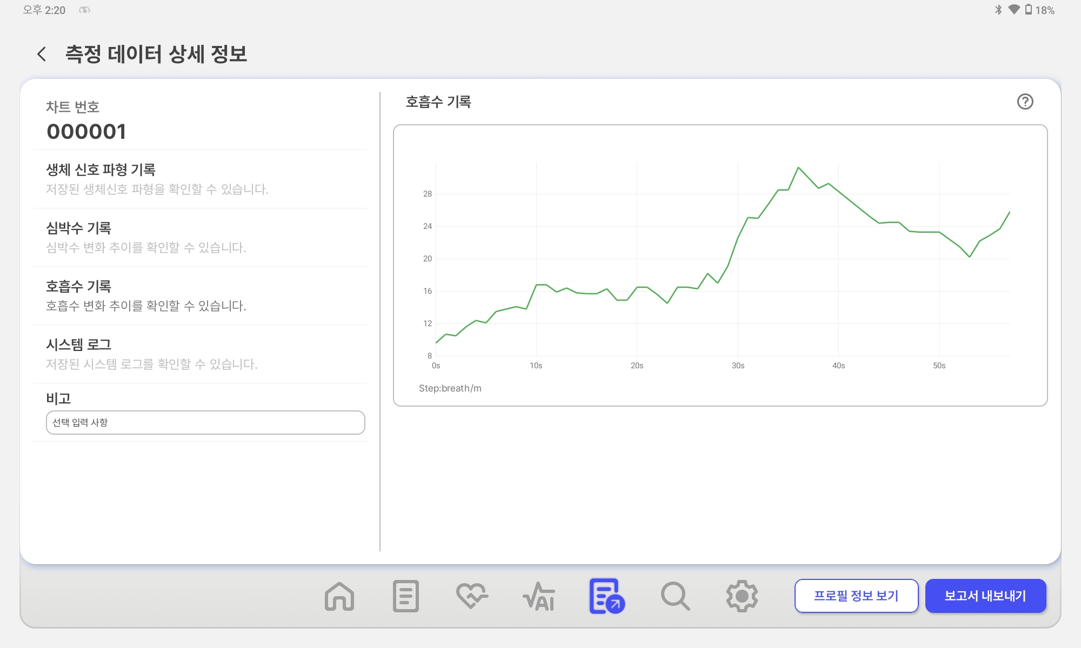This screenshot has height=648, width=1081.
Task: Click the 비고 section label
Action: coord(58,399)
